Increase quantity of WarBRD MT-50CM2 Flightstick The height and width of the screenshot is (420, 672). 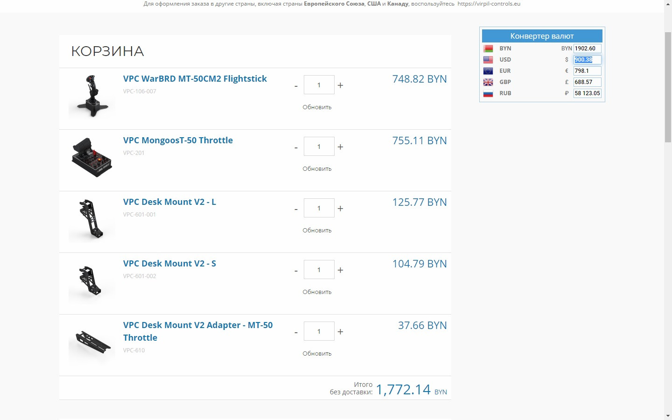pyautogui.click(x=340, y=85)
